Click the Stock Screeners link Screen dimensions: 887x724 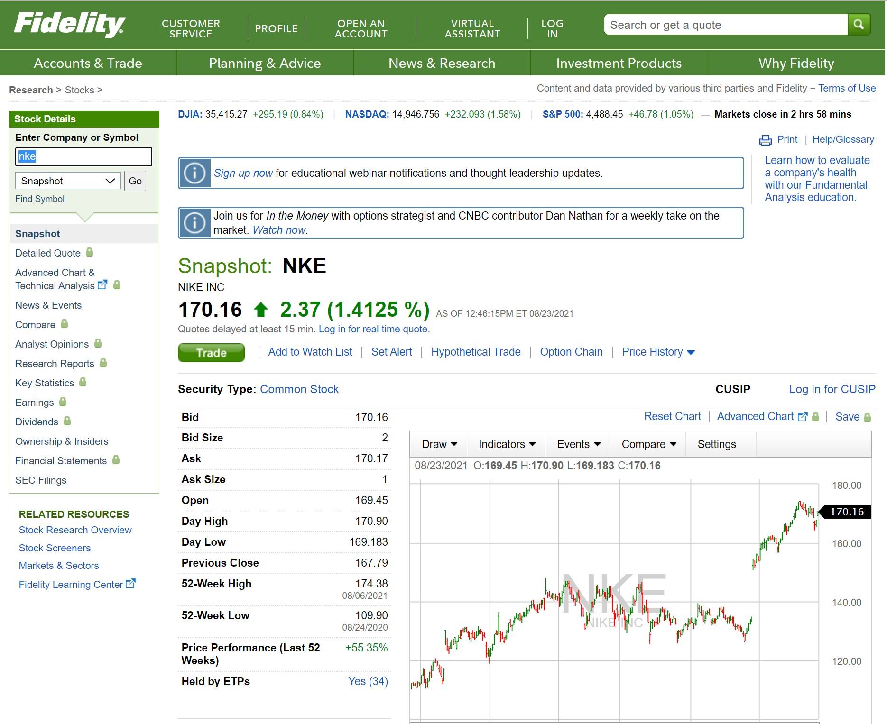click(55, 548)
